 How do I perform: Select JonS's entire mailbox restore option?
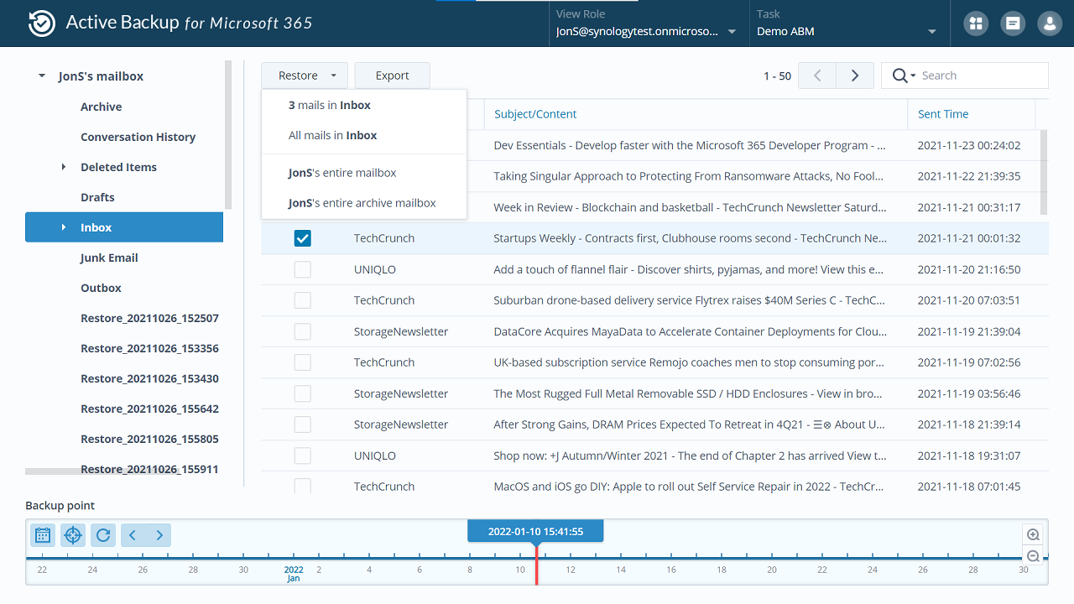(342, 173)
